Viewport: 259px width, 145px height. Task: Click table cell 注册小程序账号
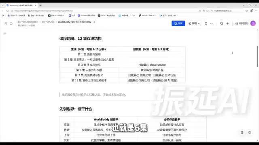pyautogui.click(x=172, y=135)
